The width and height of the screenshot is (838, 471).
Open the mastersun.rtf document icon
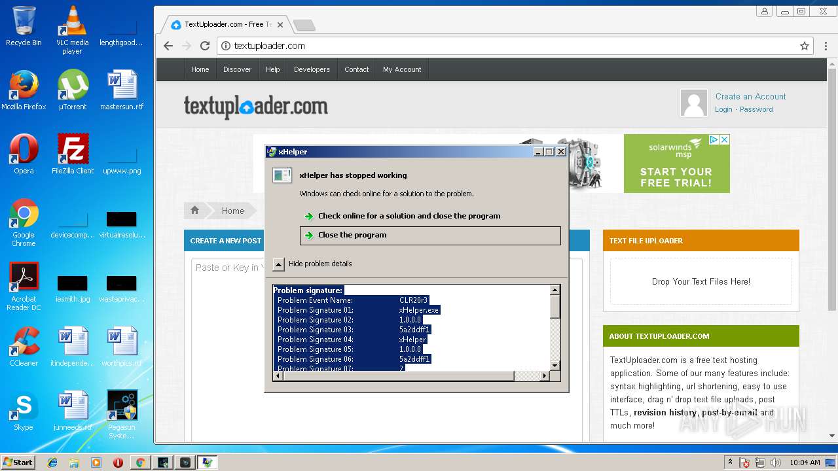[x=122, y=90]
